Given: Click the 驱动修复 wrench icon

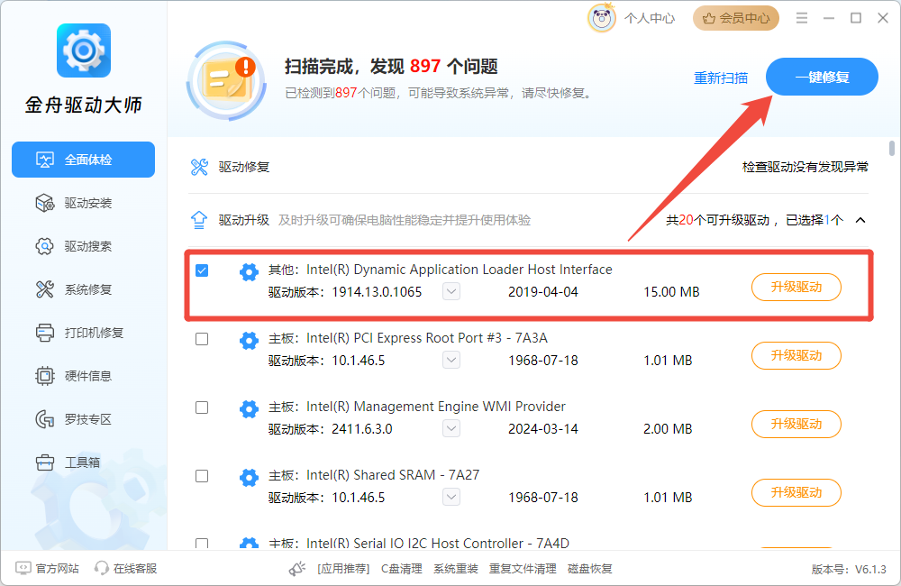Looking at the screenshot, I should click(199, 168).
